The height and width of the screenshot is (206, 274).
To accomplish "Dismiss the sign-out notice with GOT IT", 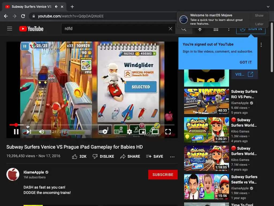I will click(246, 62).
